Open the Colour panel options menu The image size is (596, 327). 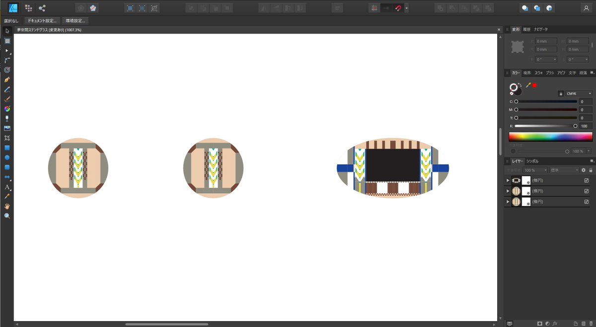tap(592, 72)
